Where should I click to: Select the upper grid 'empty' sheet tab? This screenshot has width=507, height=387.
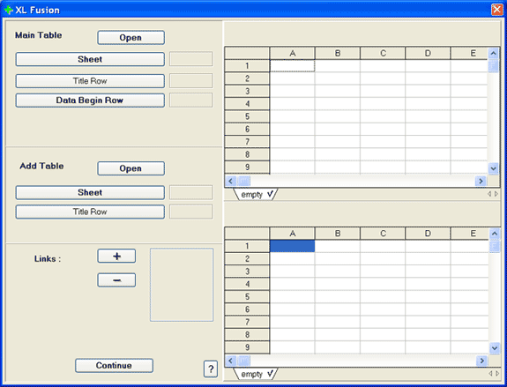click(256, 195)
